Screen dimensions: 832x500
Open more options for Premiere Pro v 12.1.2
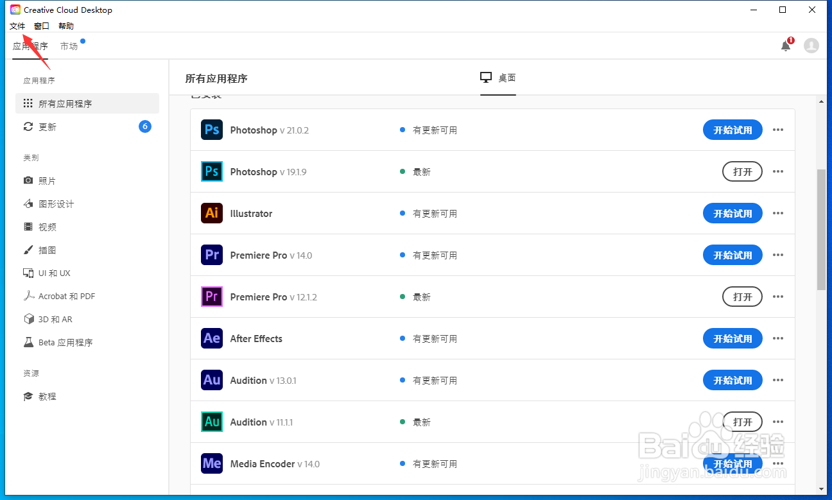[x=778, y=297]
